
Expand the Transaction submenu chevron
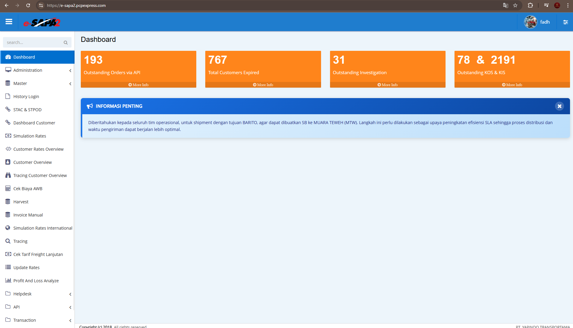70,321
